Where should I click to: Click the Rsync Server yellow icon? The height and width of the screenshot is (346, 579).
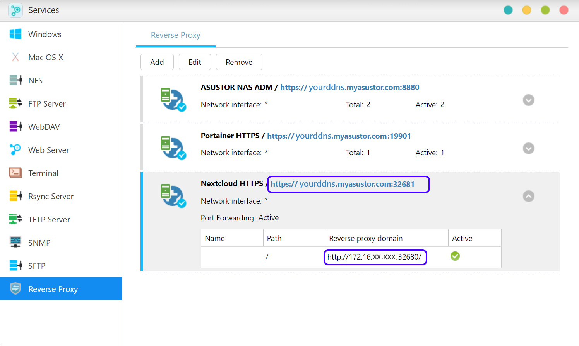click(x=15, y=196)
